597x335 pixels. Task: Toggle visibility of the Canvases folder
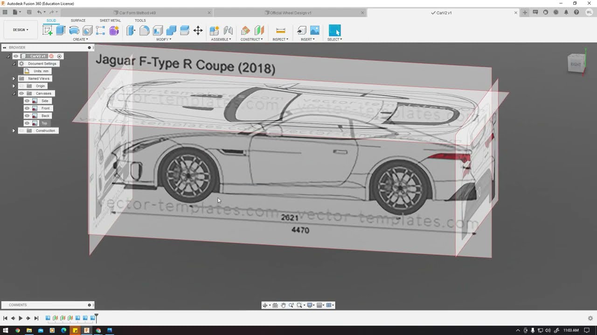21,94
